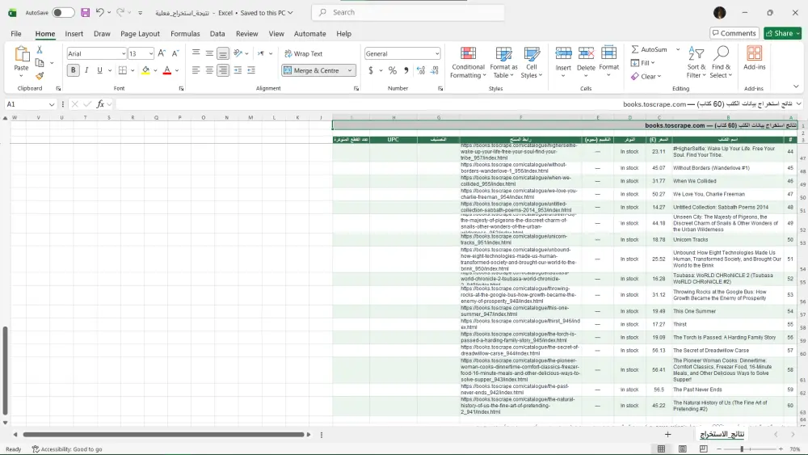Decrease font size
The image size is (808, 455).
tap(175, 53)
